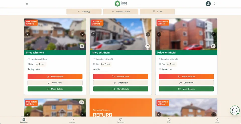Reserve the 2 bed Buy to Let flat
Image resolution: width=241 pixels, height=124 pixels.
coord(55,77)
